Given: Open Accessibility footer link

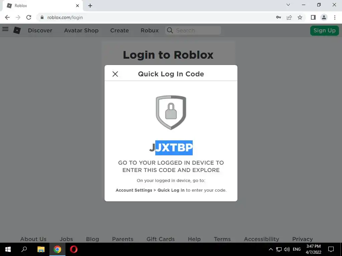Looking at the screenshot, I should (x=262, y=239).
